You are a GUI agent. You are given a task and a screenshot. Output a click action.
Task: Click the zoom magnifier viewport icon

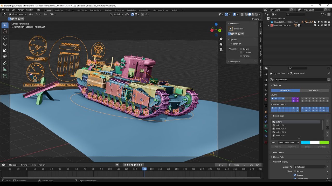point(221,39)
